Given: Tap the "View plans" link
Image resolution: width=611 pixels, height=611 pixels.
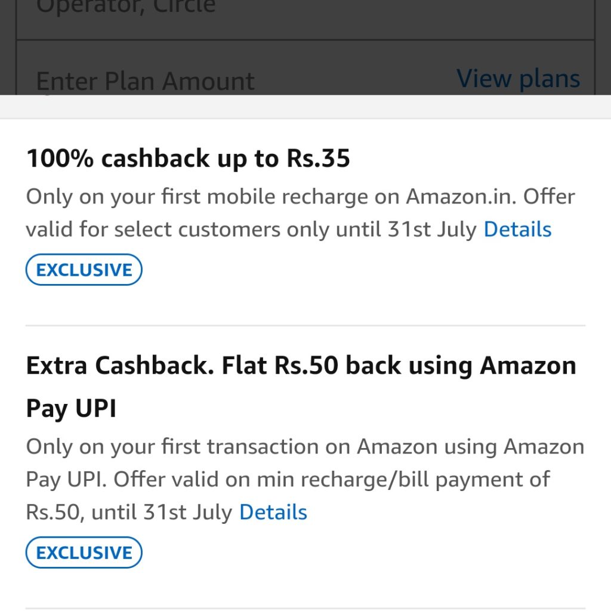Looking at the screenshot, I should [518, 78].
